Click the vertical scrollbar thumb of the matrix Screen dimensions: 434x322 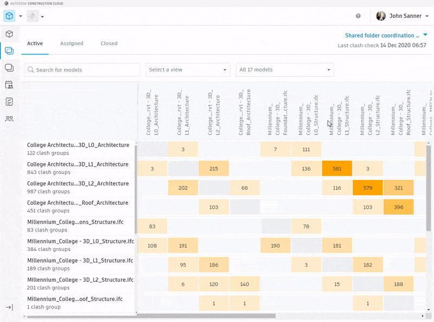[429, 188]
